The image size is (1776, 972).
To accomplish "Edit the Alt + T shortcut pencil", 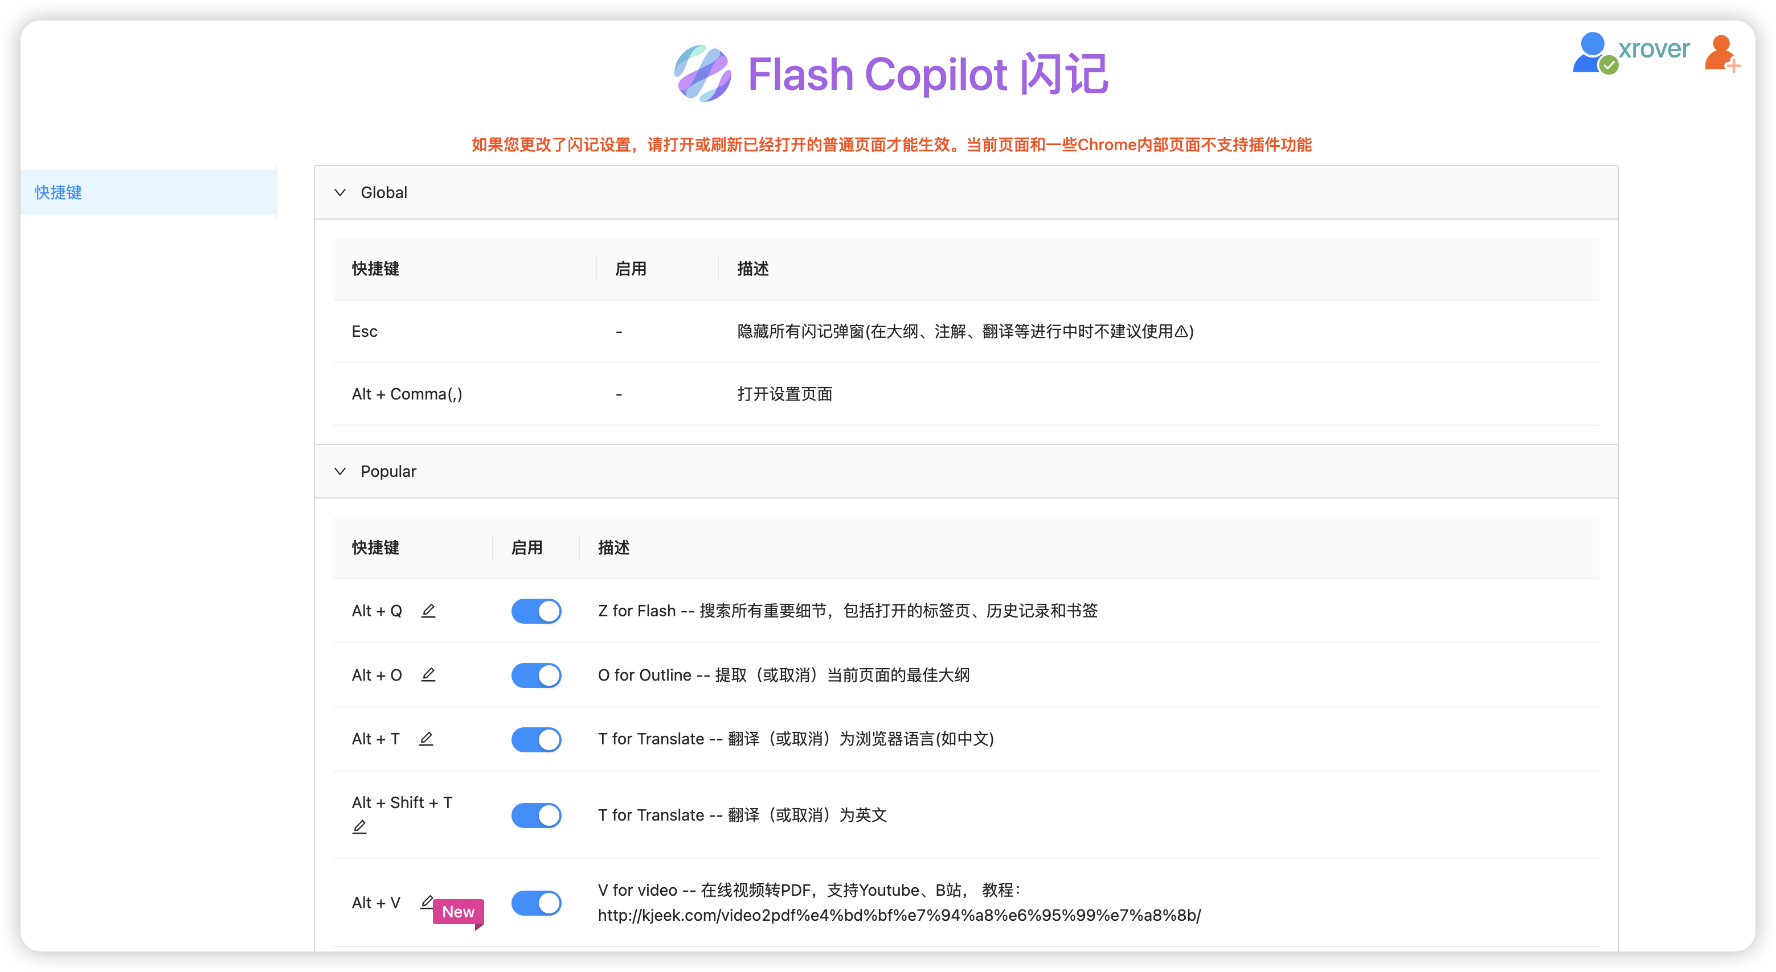I will click(x=426, y=739).
